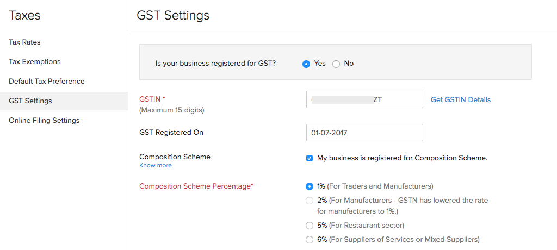
Task: Open the Tax Rates section
Action: click(24, 42)
